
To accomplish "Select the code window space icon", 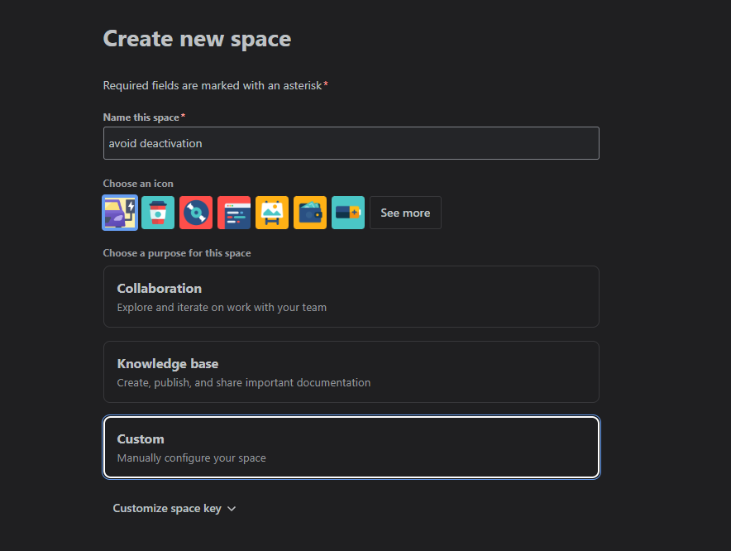I will tap(234, 213).
